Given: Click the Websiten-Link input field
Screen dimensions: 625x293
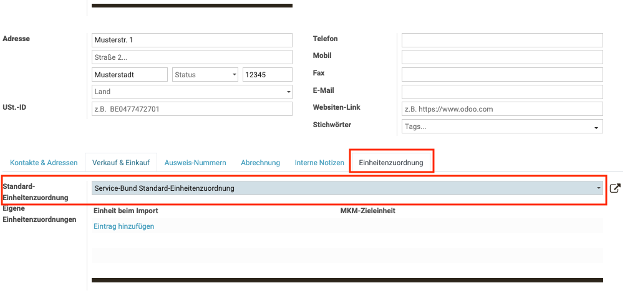Looking at the screenshot, I should (x=502, y=109).
